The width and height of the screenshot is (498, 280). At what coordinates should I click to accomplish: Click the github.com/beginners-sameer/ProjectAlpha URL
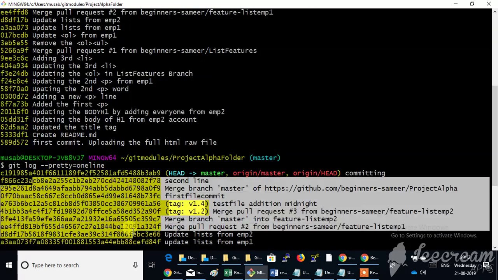(361, 188)
